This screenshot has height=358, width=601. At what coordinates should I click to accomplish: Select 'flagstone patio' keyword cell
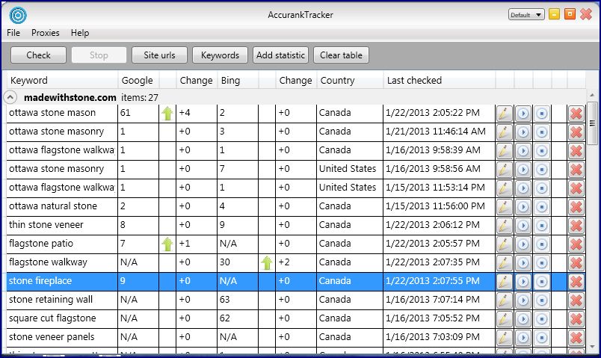click(x=62, y=244)
